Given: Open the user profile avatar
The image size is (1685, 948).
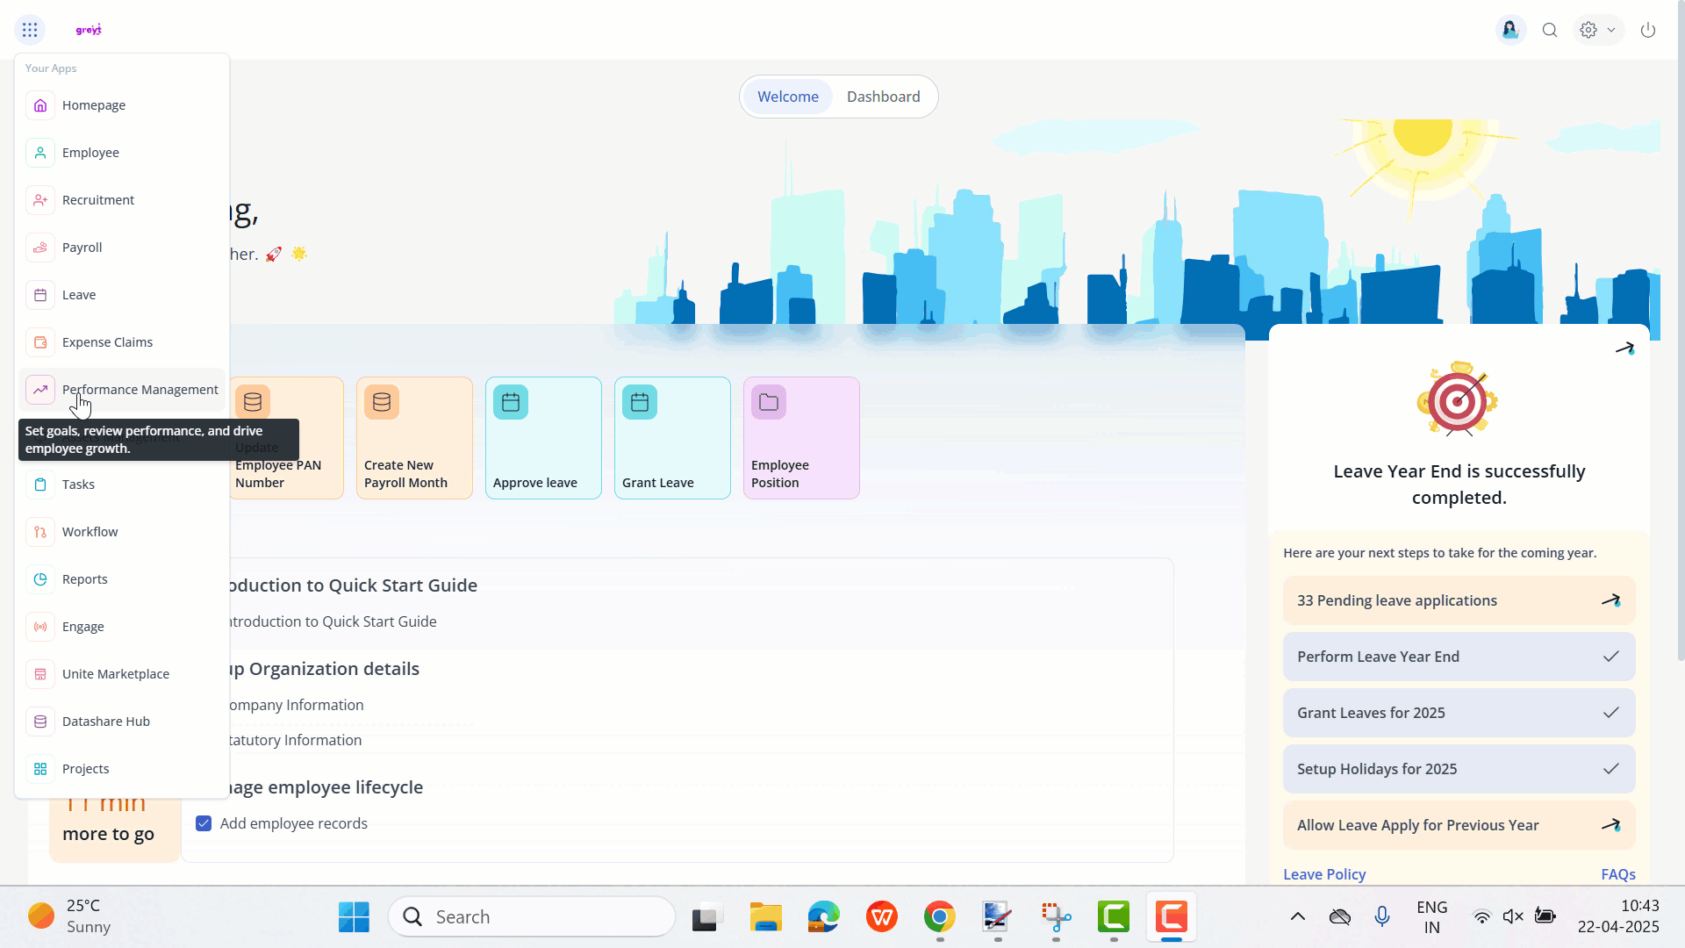Looking at the screenshot, I should pyautogui.click(x=1510, y=30).
